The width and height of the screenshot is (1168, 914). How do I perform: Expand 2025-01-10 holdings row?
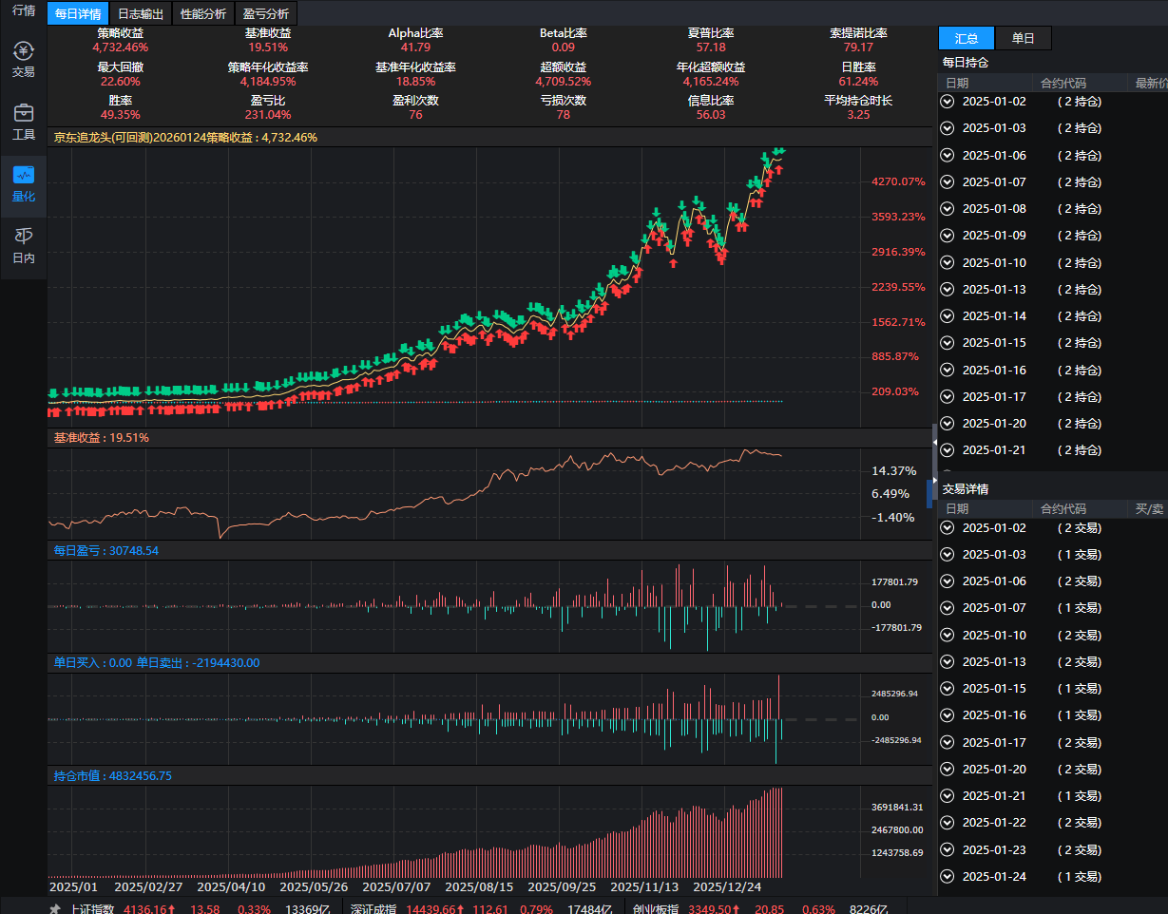(947, 262)
